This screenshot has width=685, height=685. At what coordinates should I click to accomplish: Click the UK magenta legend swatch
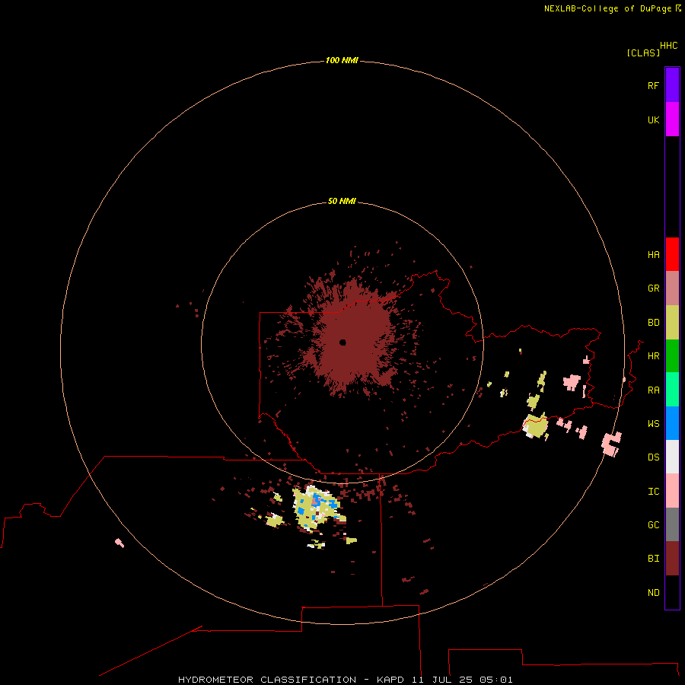click(x=672, y=119)
